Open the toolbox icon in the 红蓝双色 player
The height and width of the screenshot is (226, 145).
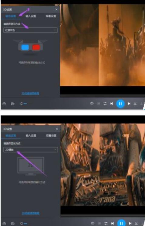[x=4, y=104]
